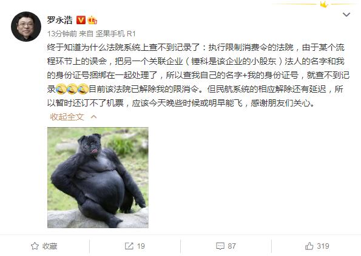The width and height of the screenshot is (361, 256).
Task: Click 收起全文 to collapse full text
Action: click(x=67, y=117)
